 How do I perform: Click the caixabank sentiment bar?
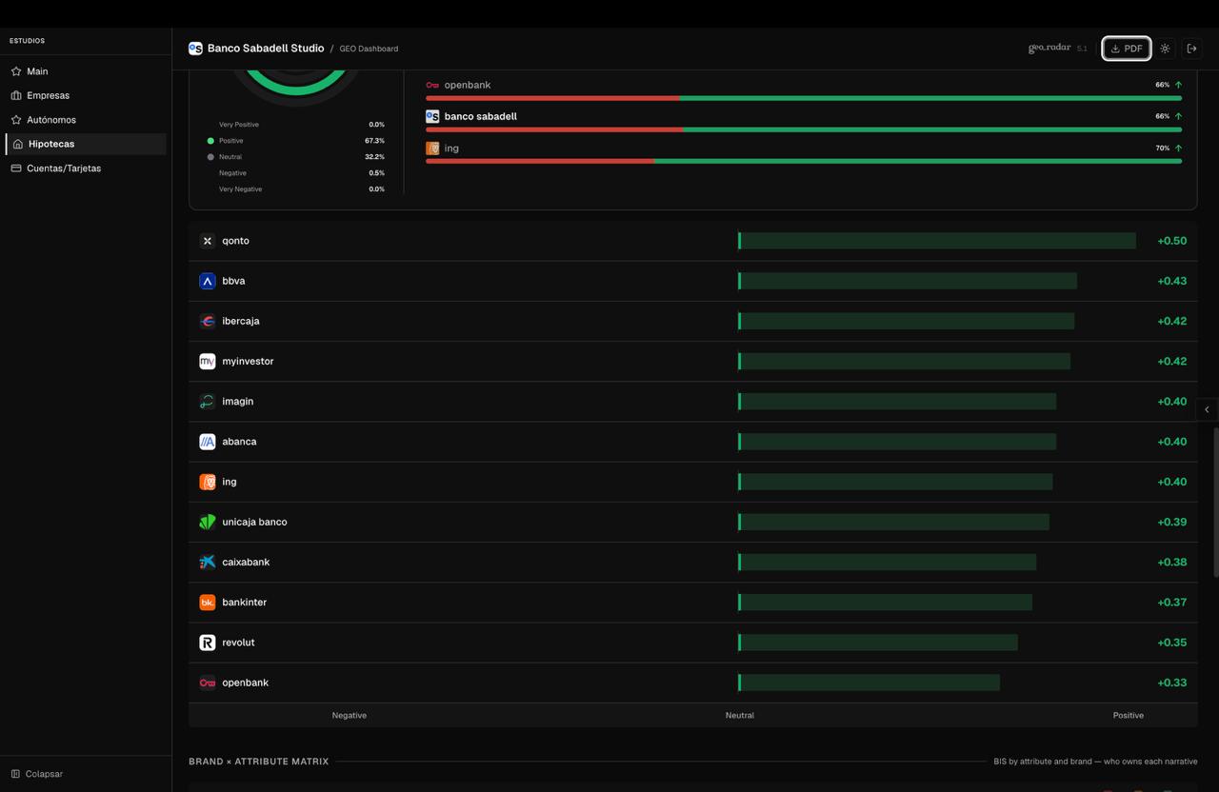point(888,563)
